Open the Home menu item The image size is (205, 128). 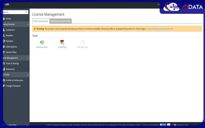8,19
